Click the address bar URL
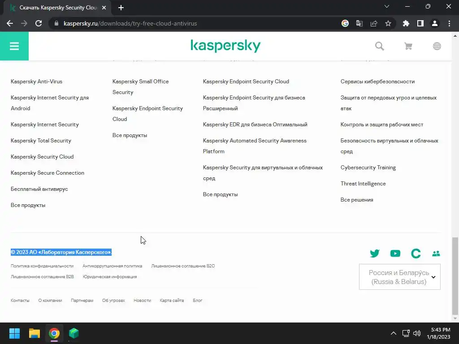459x344 pixels. [130, 23]
